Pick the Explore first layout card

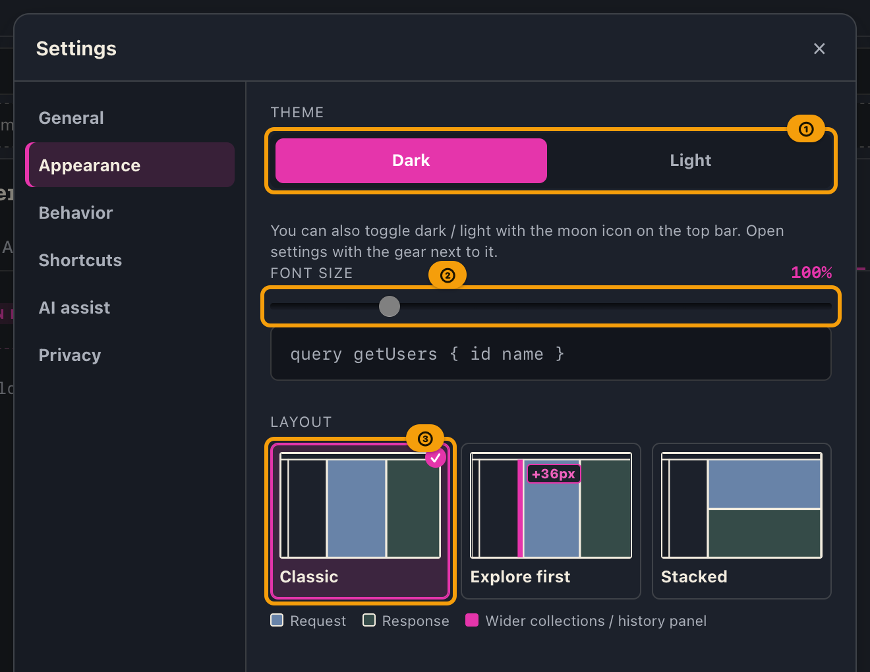coord(551,521)
